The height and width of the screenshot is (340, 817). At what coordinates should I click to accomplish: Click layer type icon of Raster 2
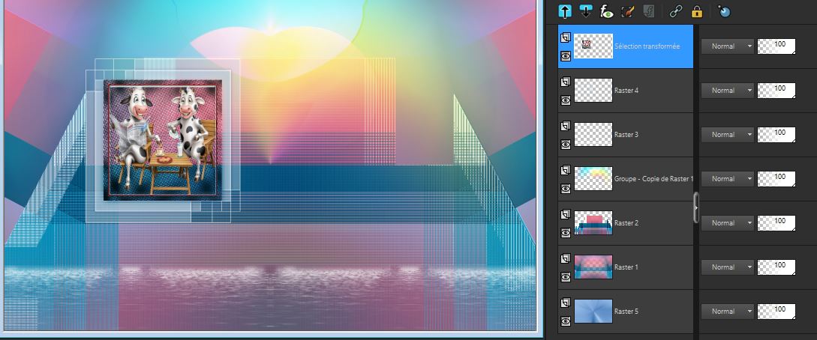click(x=566, y=215)
